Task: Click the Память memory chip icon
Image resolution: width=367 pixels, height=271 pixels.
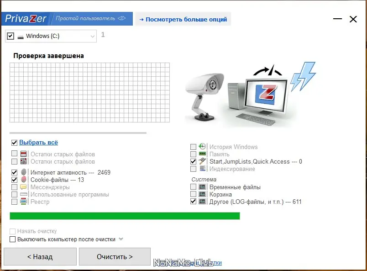Action: pos(202,154)
